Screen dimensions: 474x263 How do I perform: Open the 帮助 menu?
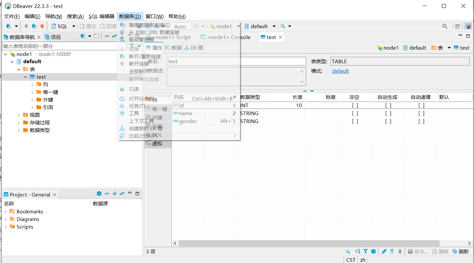177,17
